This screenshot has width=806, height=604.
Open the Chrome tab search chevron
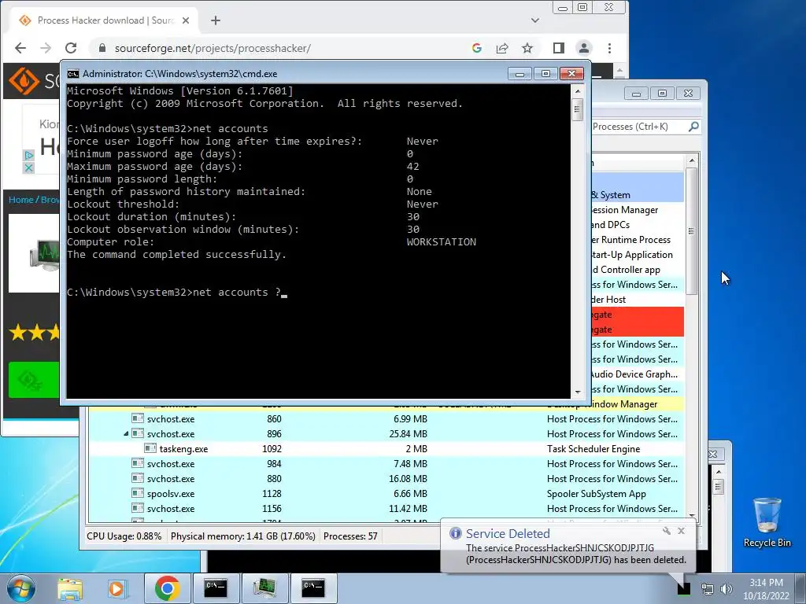pyautogui.click(x=535, y=20)
